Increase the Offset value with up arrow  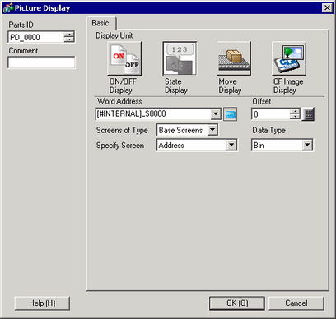pyautogui.click(x=295, y=111)
